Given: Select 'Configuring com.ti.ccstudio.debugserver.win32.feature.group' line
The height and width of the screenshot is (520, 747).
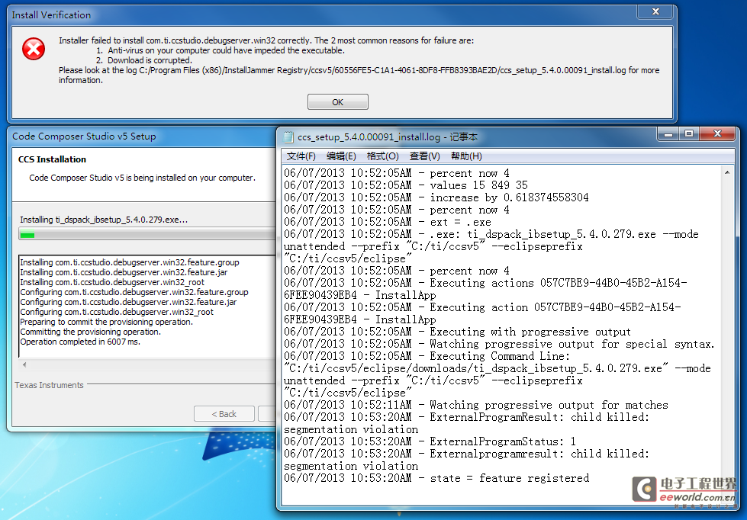Looking at the screenshot, I should click(x=134, y=292).
